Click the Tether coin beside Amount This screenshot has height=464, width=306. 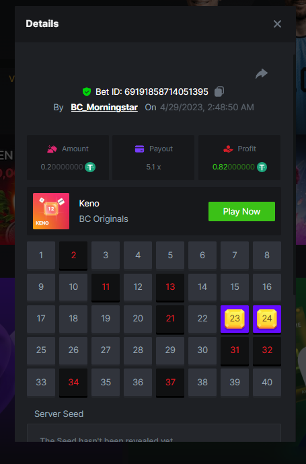pyautogui.click(x=90, y=167)
